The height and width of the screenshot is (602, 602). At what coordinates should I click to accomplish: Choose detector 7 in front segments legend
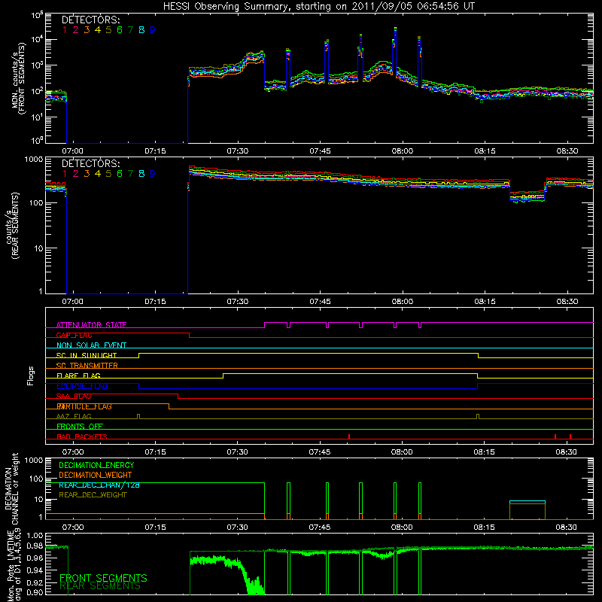(130, 30)
